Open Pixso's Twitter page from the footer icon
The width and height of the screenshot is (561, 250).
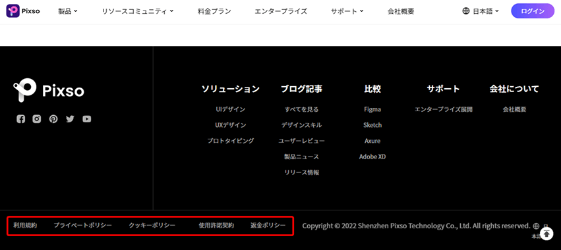(x=70, y=119)
